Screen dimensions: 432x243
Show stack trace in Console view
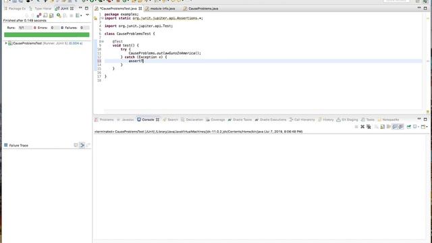76,145
